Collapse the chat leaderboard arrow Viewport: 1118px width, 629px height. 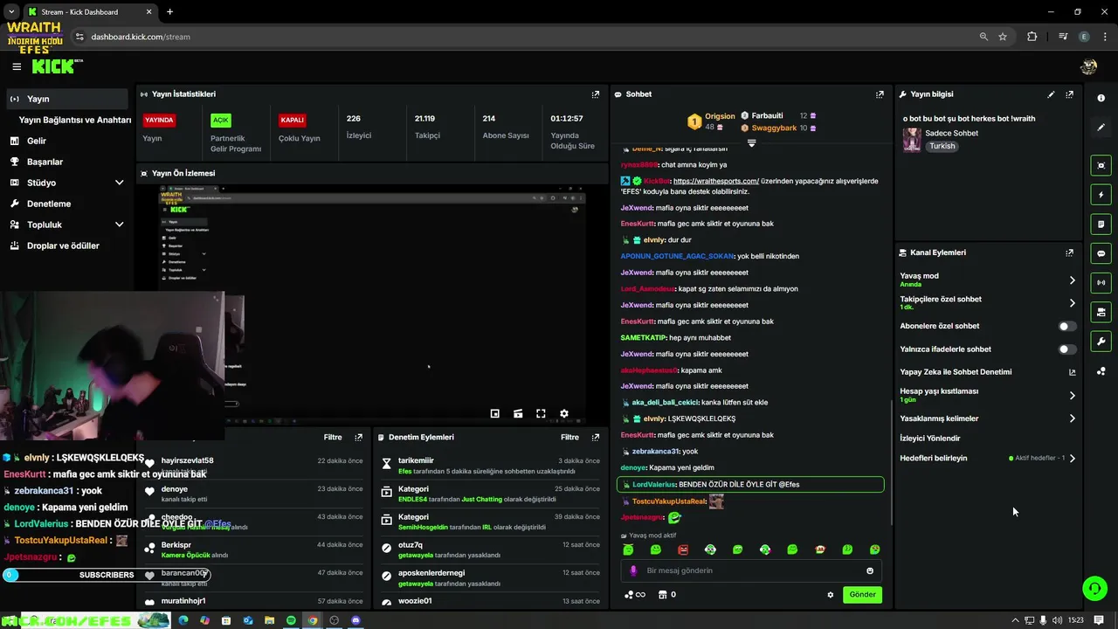coord(751,142)
